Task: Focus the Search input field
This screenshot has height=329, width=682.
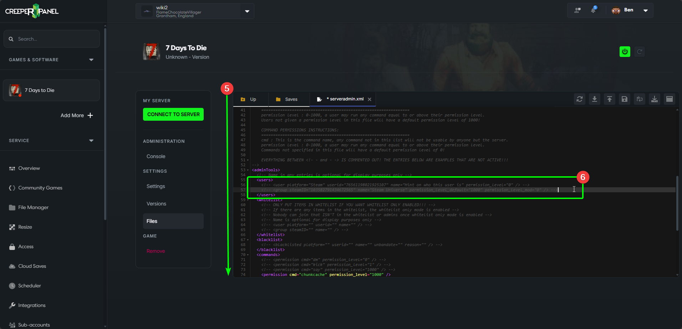Action: click(52, 39)
